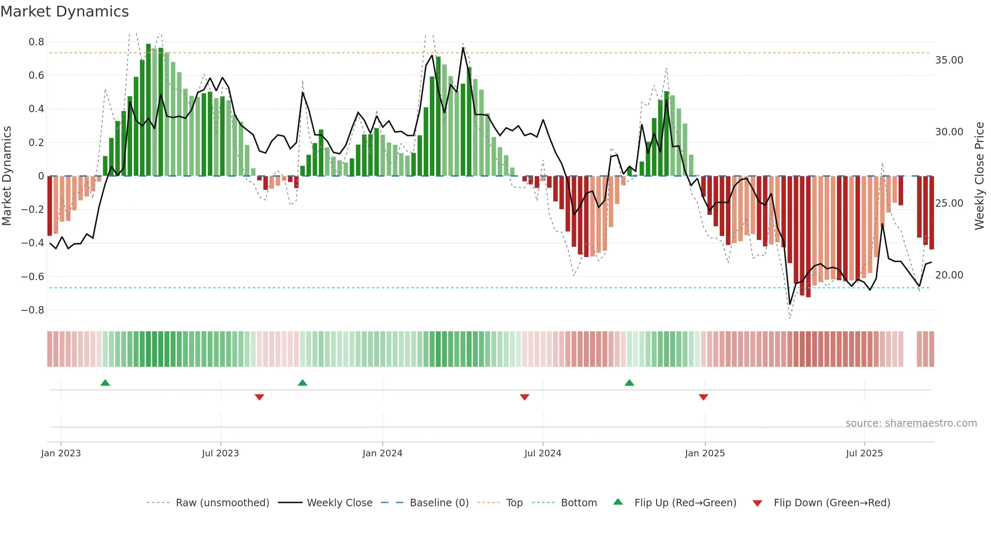Toggle the Flip Up (Red→Green) legend entry
Image resolution: width=991 pixels, height=557 pixels.
click(x=675, y=503)
